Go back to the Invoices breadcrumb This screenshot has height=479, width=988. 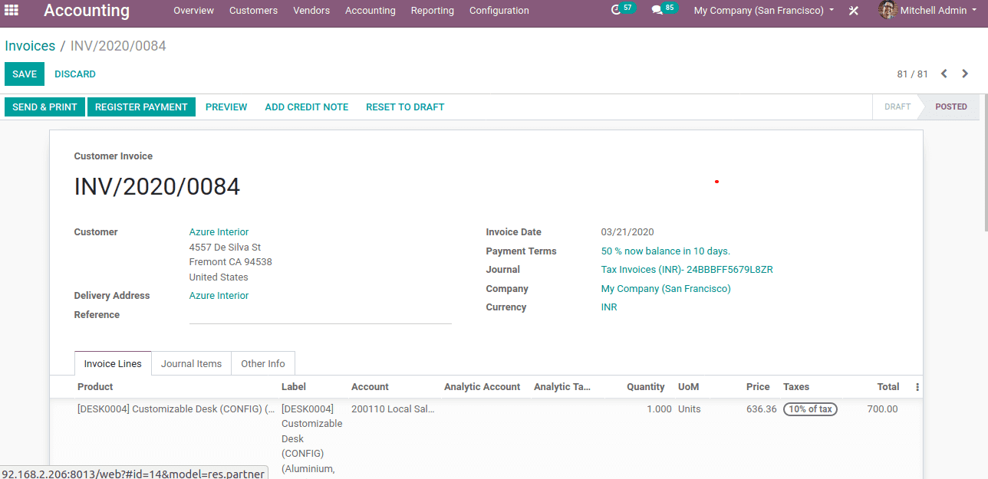click(x=30, y=46)
